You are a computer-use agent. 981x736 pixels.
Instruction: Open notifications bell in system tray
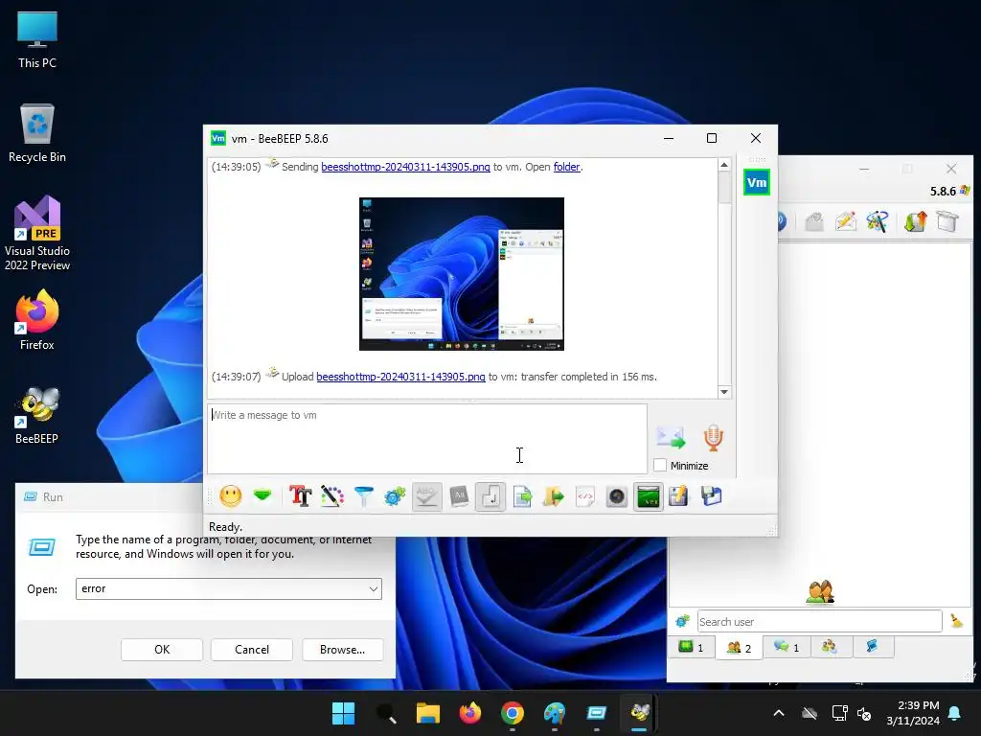(955, 713)
